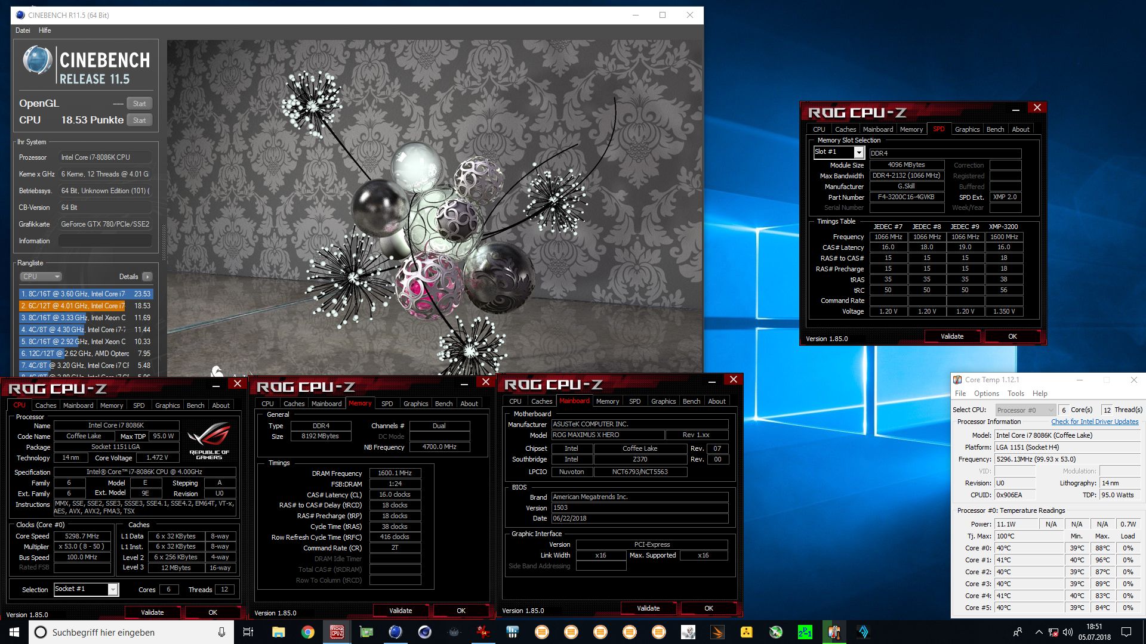Open Hilfe menu in Cinebench
The width and height of the screenshot is (1146, 644).
pyautogui.click(x=45, y=30)
